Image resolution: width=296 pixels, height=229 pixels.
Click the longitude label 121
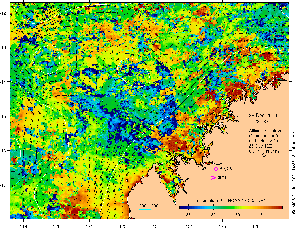pos(90,226)
